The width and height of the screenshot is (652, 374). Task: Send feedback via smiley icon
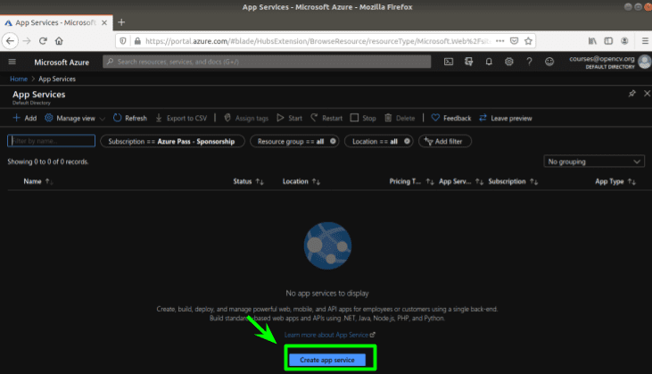(549, 62)
